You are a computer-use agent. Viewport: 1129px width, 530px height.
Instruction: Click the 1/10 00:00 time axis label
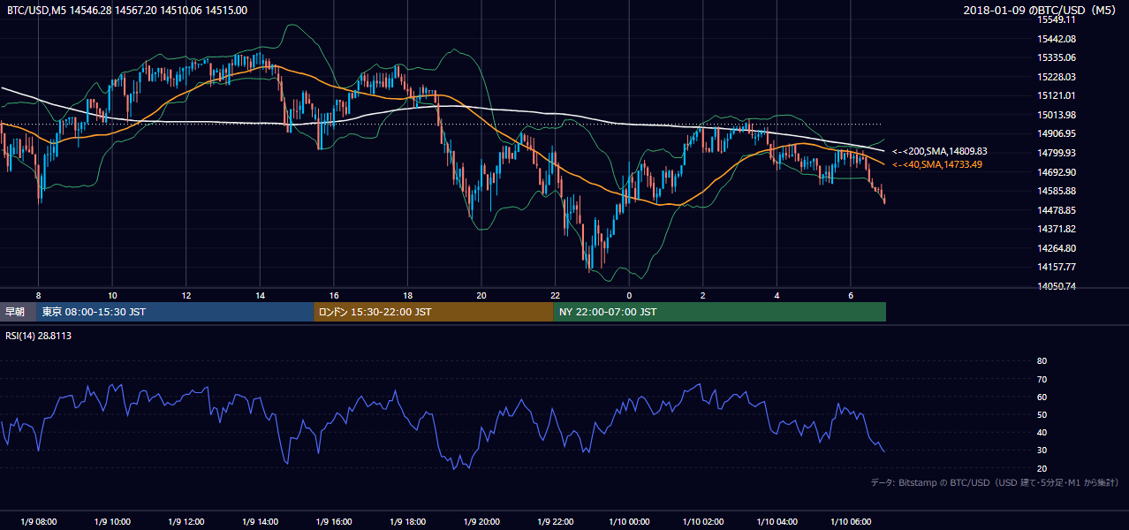click(628, 522)
